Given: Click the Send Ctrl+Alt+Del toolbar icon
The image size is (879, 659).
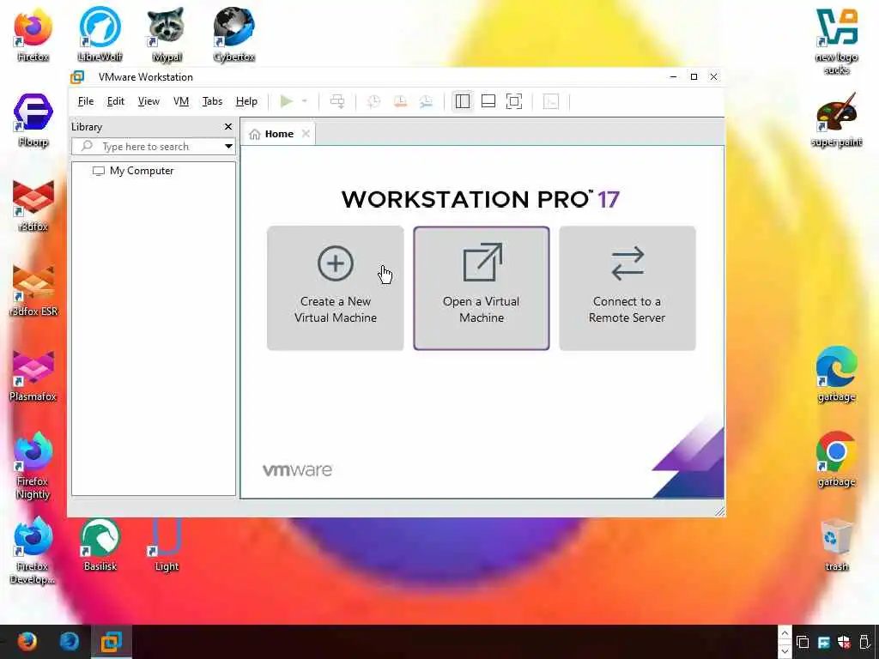Looking at the screenshot, I should click(x=336, y=101).
